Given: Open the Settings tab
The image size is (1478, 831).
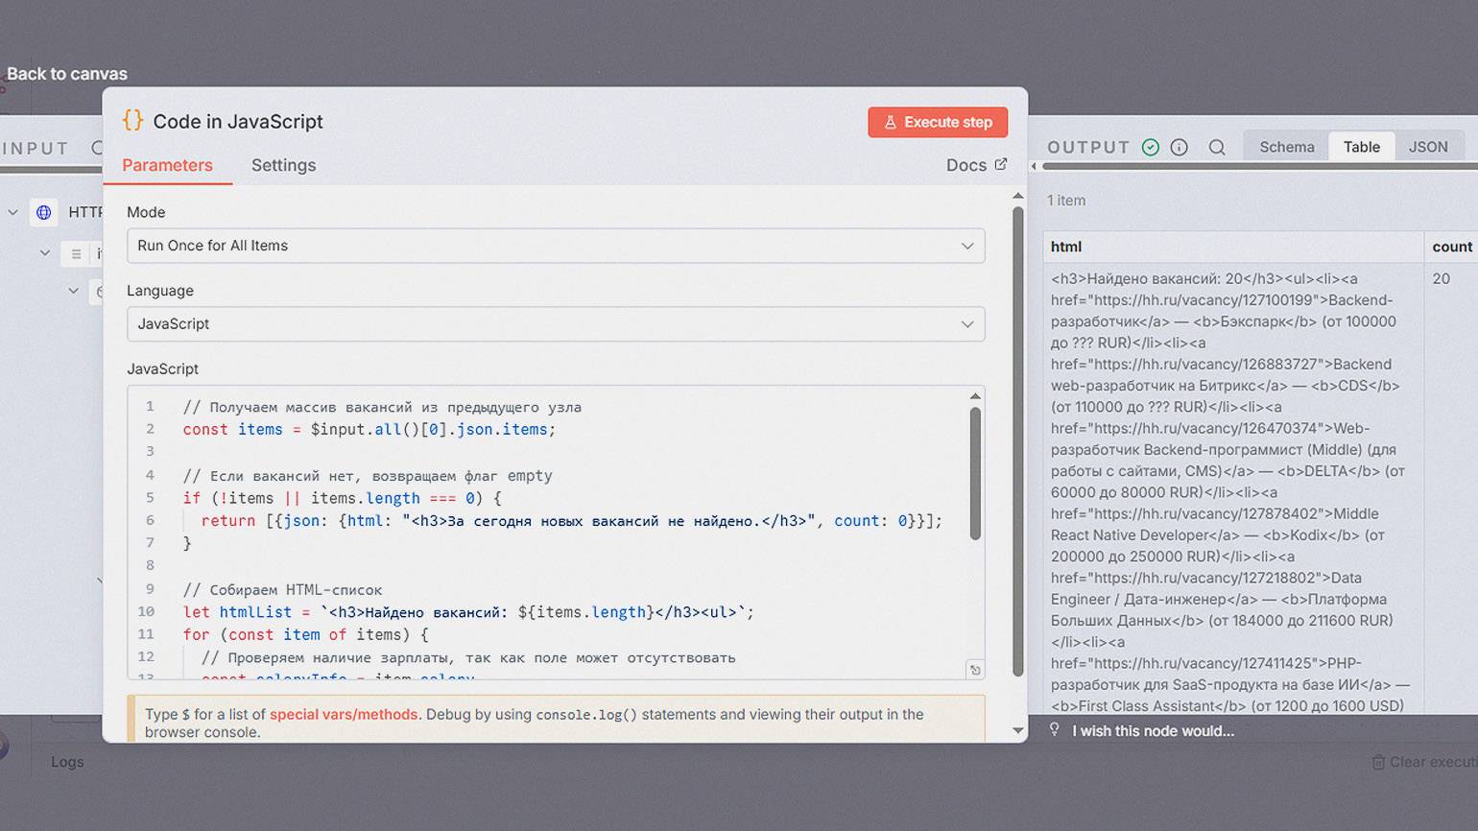Looking at the screenshot, I should point(283,165).
